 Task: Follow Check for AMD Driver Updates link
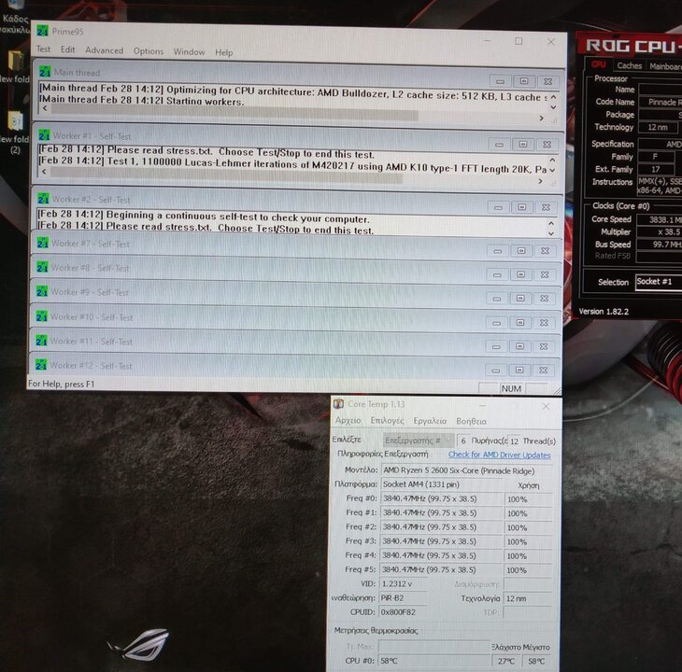point(499,455)
